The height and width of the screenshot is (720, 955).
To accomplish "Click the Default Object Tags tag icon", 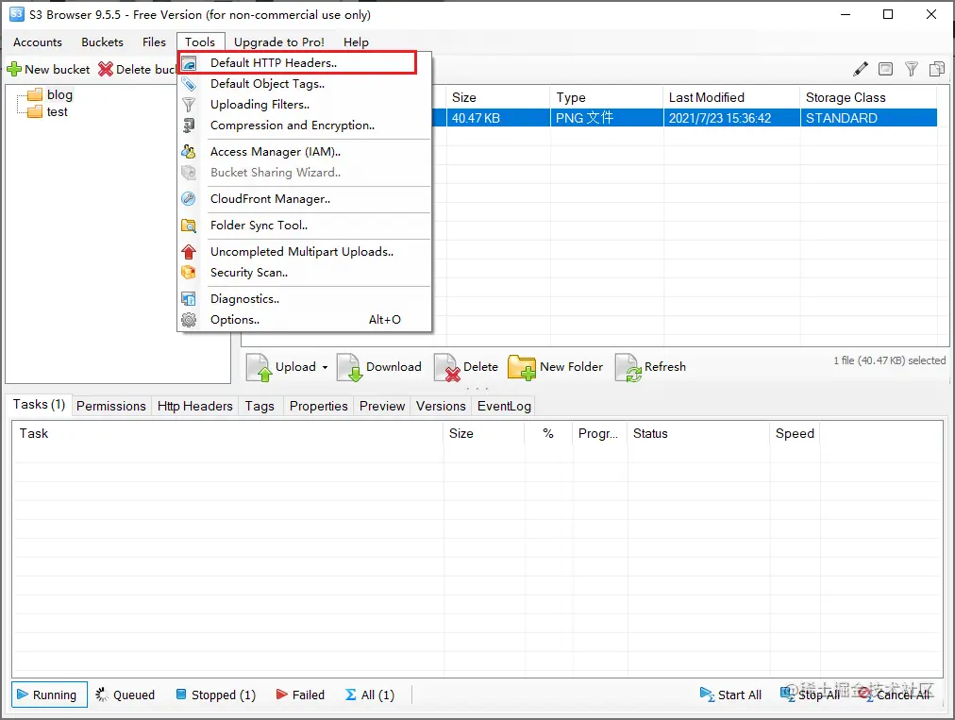I will (x=189, y=84).
